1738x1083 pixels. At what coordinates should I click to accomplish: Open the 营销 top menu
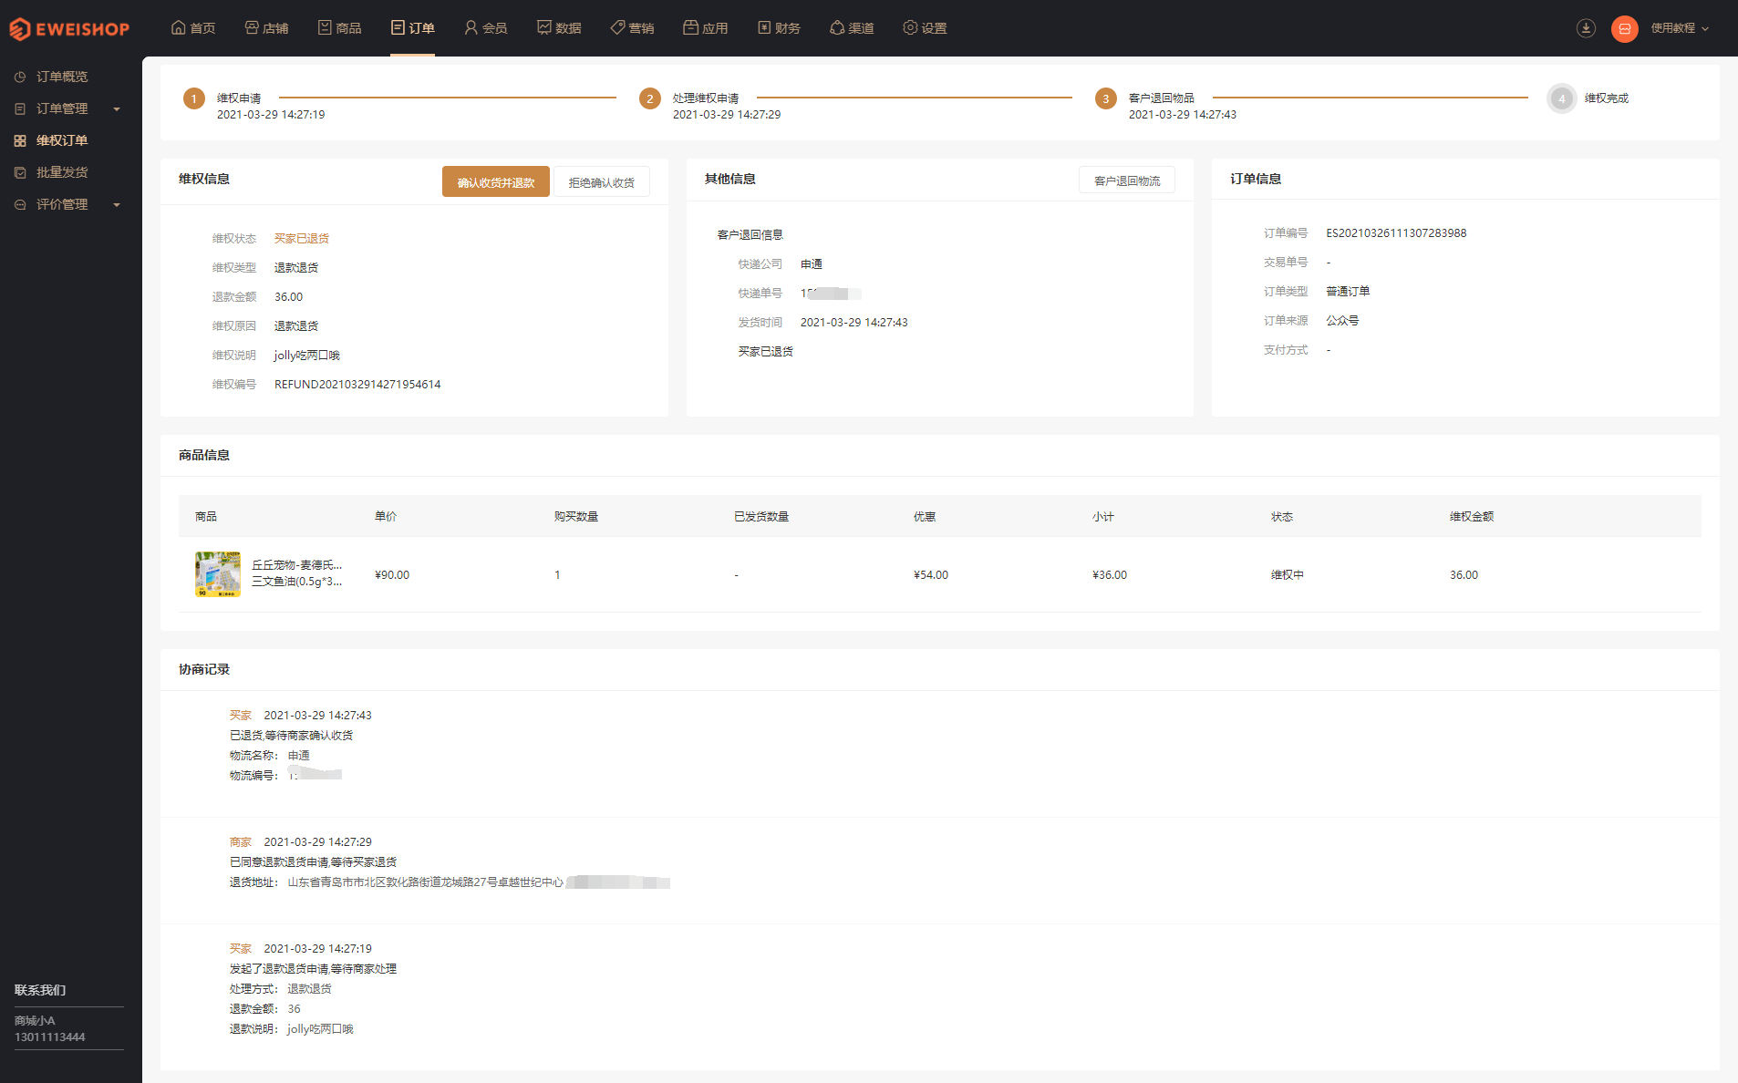tap(632, 28)
